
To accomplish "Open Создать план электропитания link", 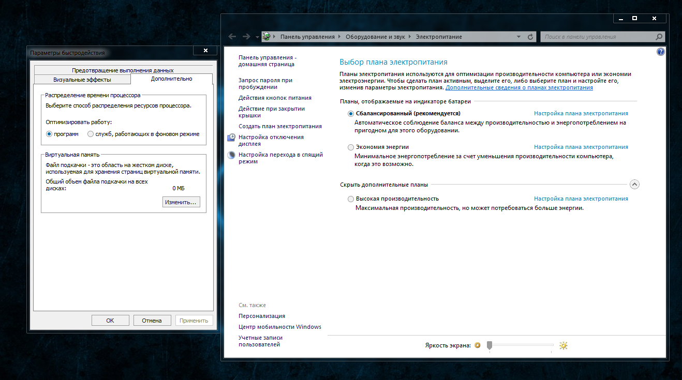I will coord(280,126).
